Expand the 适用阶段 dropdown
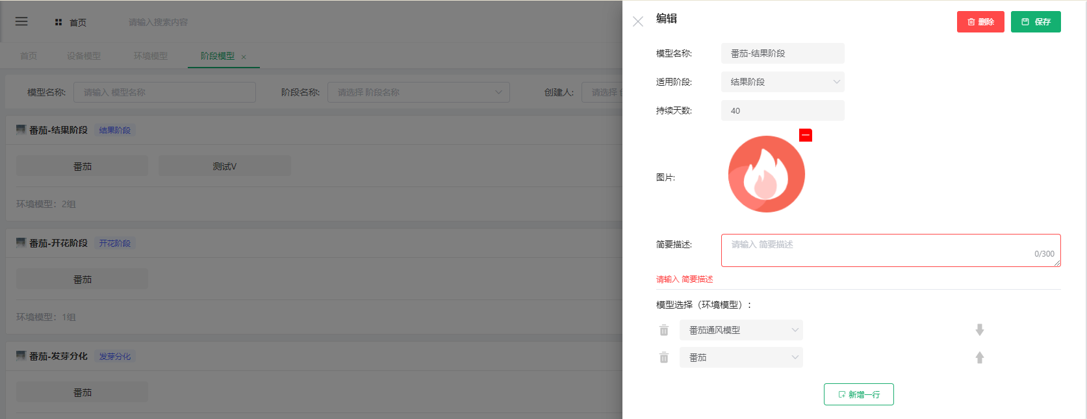The image size is (1087, 419). [782, 82]
